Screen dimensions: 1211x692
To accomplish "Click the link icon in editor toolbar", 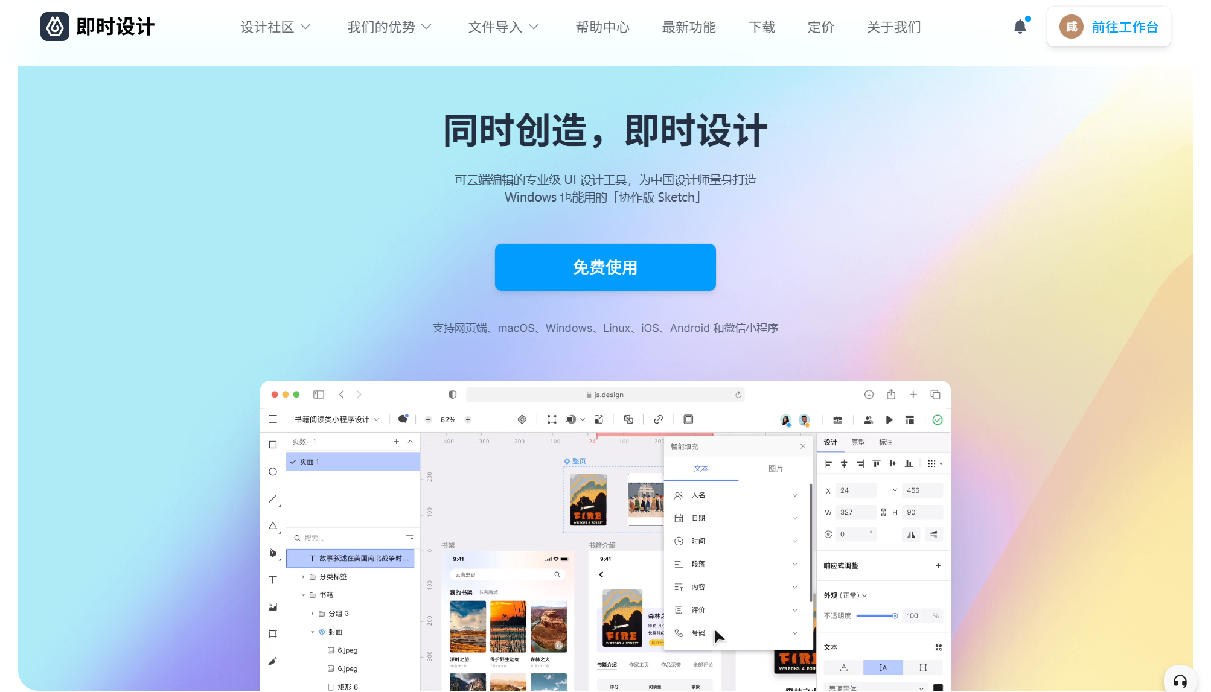I will click(658, 419).
